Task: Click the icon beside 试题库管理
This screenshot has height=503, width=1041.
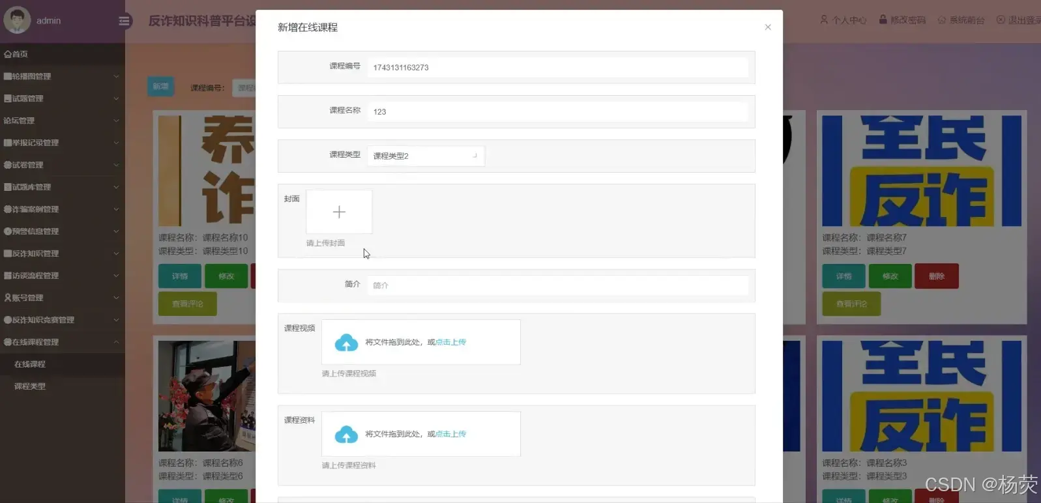Action: coord(7,187)
